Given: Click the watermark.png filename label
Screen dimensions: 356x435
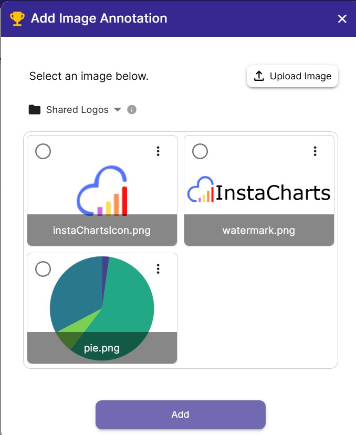Looking at the screenshot, I should click(259, 230).
